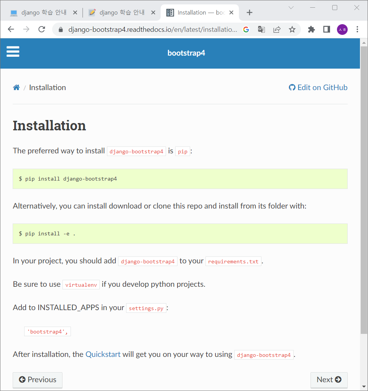This screenshot has width=368, height=391.
Task: Reload the current page
Action: point(42,30)
